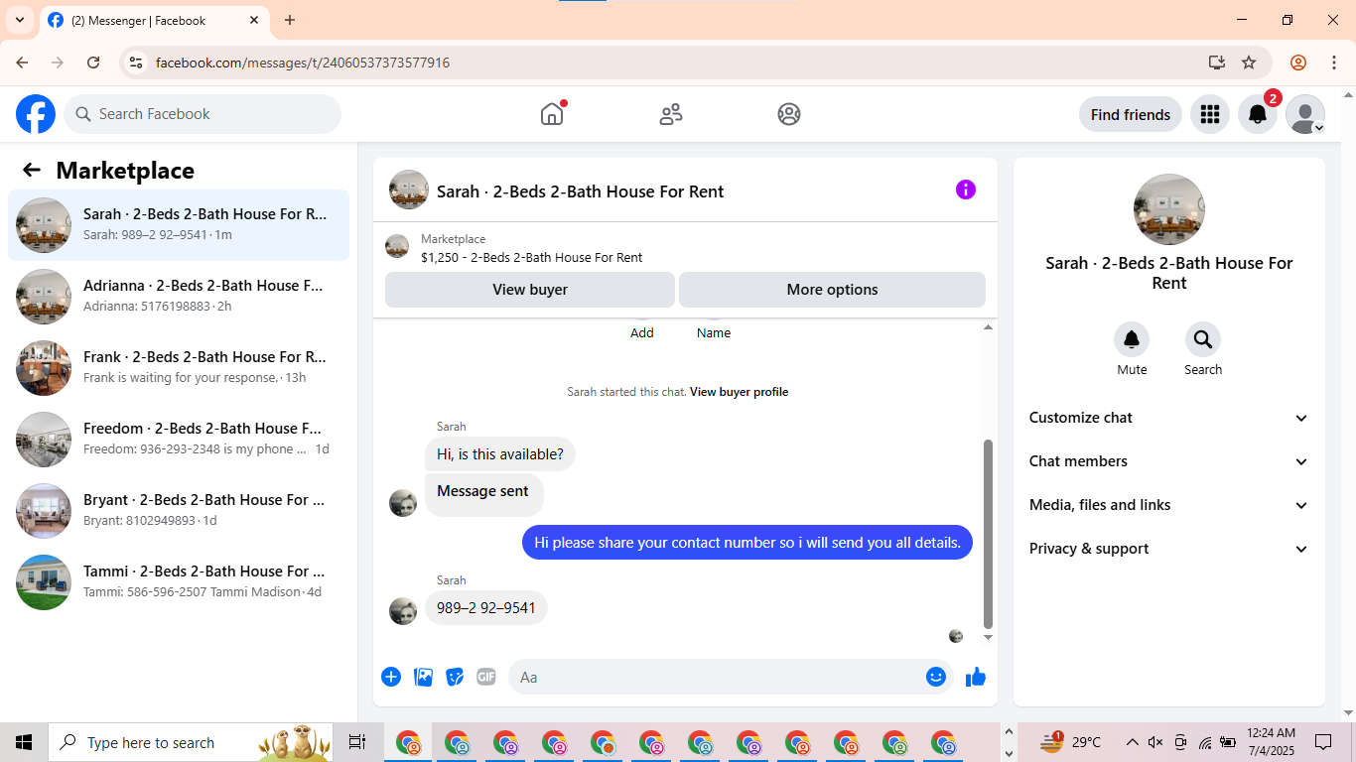Bookmark this page with star icon

click(x=1249, y=63)
